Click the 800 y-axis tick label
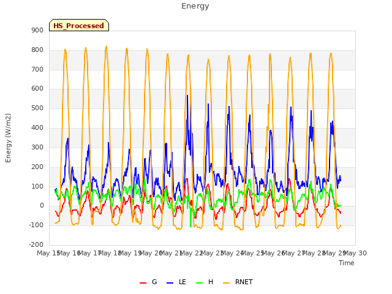 point(37,50)
